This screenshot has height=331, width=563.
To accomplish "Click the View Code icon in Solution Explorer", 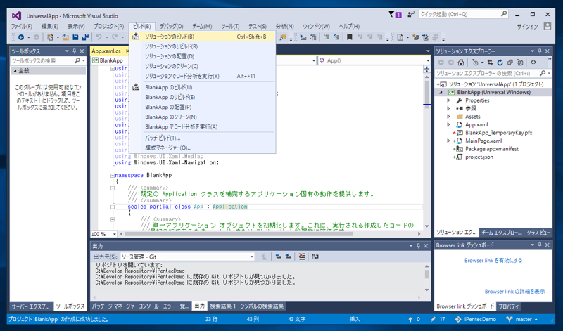I will (533, 63).
